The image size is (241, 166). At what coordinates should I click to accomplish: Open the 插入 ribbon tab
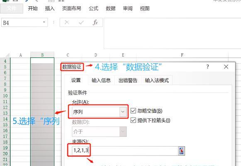tap(50, 8)
